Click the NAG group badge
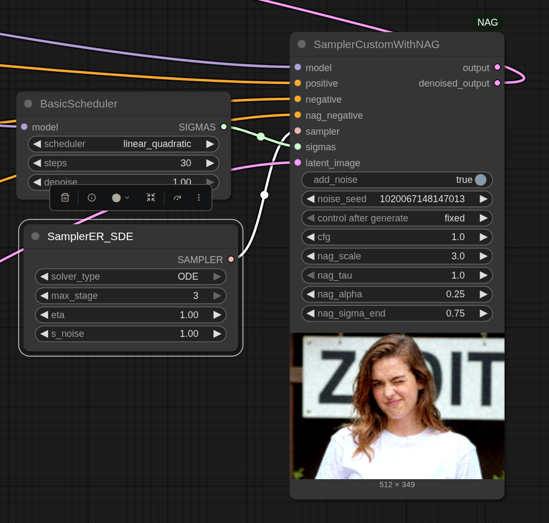Image resolution: width=549 pixels, height=523 pixels. (487, 22)
